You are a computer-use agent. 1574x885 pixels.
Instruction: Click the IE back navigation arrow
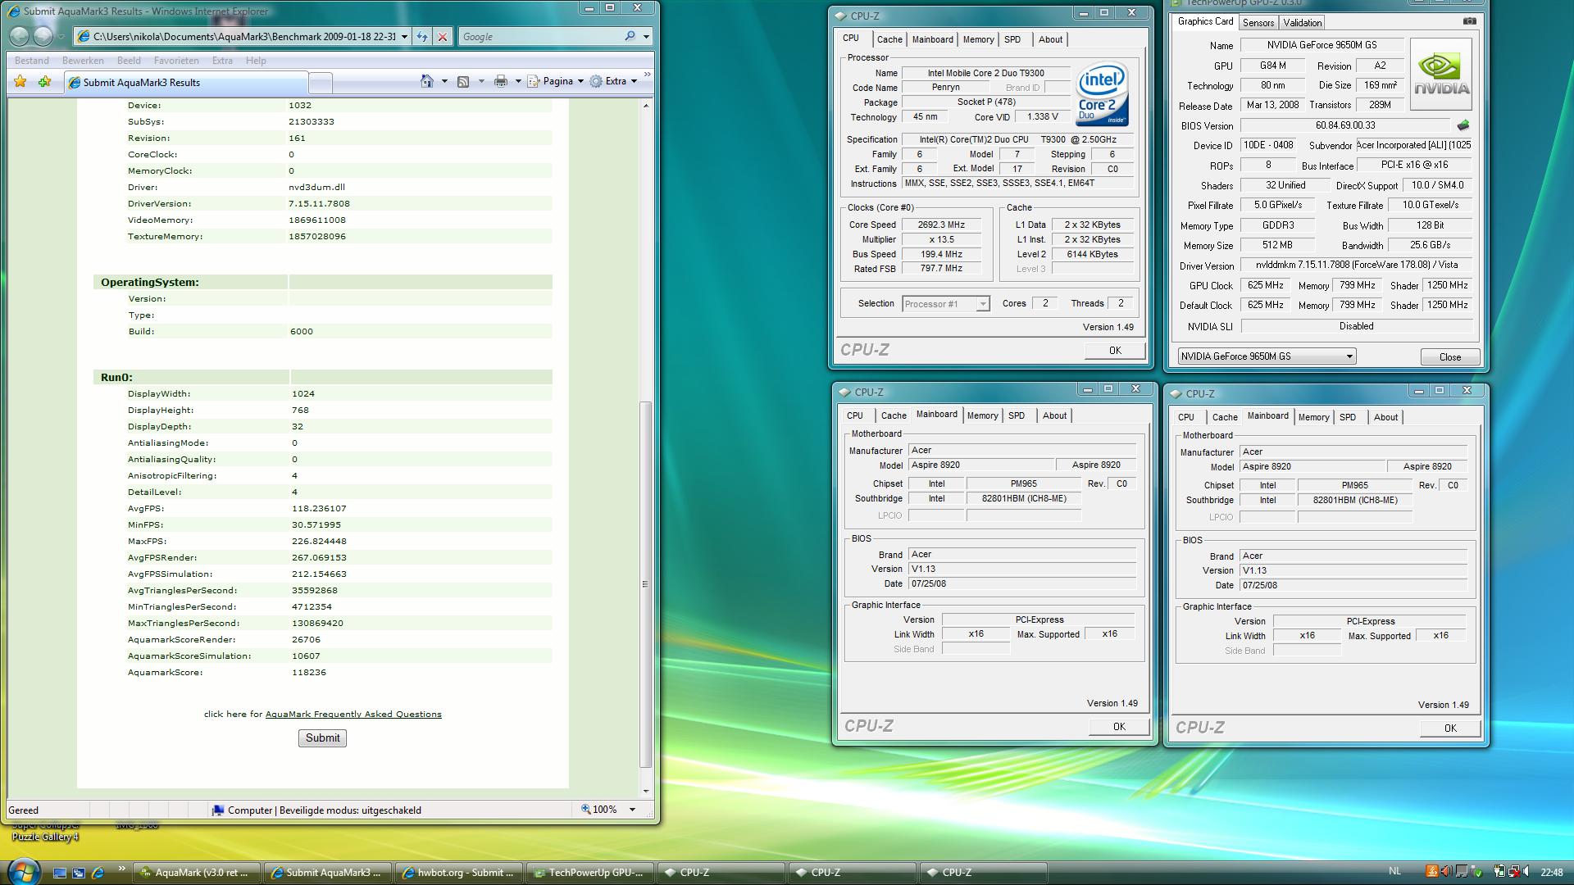[20, 36]
